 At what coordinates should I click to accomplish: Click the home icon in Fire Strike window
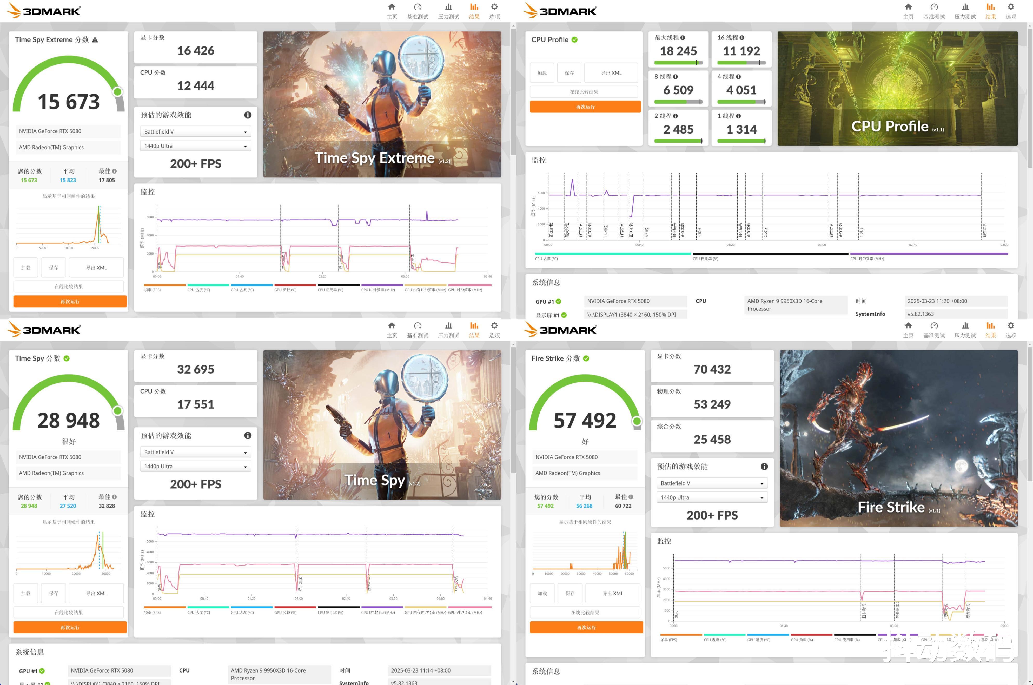[908, 325]
